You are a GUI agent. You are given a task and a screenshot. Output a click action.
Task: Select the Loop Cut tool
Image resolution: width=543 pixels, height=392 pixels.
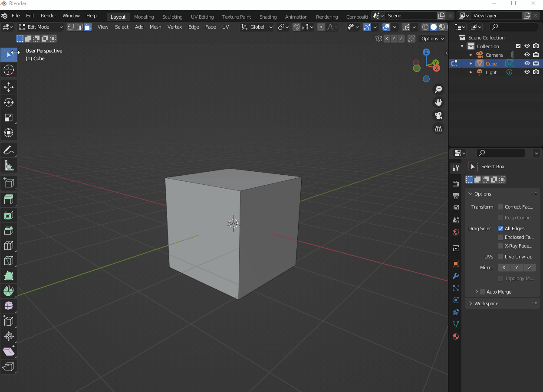tap(9, 245)
